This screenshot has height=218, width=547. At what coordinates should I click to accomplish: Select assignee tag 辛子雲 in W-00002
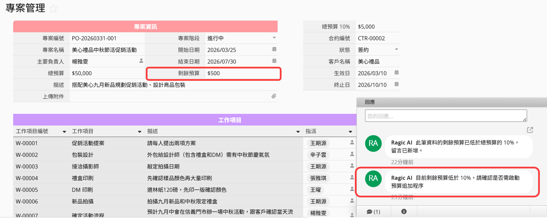[318, 155]
